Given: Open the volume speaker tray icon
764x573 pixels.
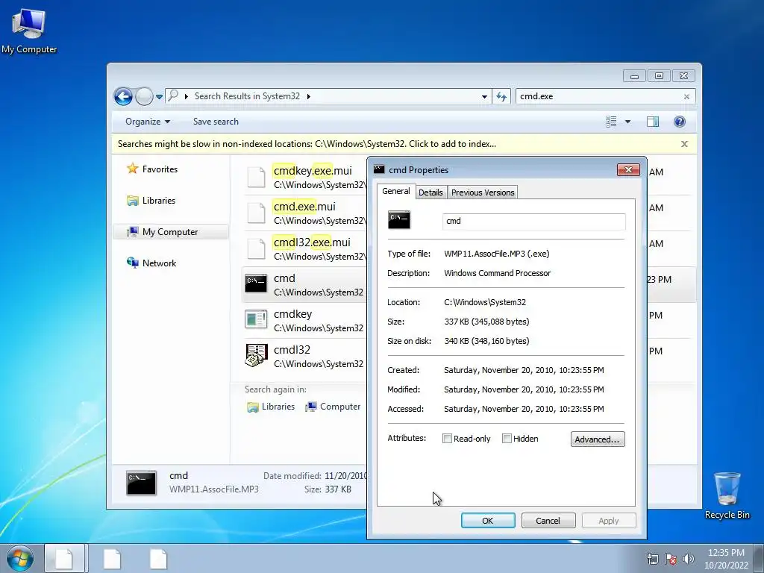Looking at the screenshot, I should click(689, 559).
